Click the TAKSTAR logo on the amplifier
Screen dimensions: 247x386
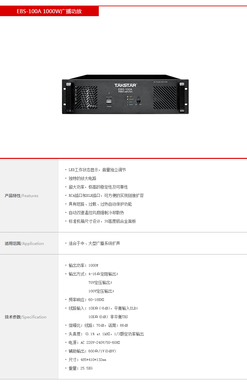(125, 85)
